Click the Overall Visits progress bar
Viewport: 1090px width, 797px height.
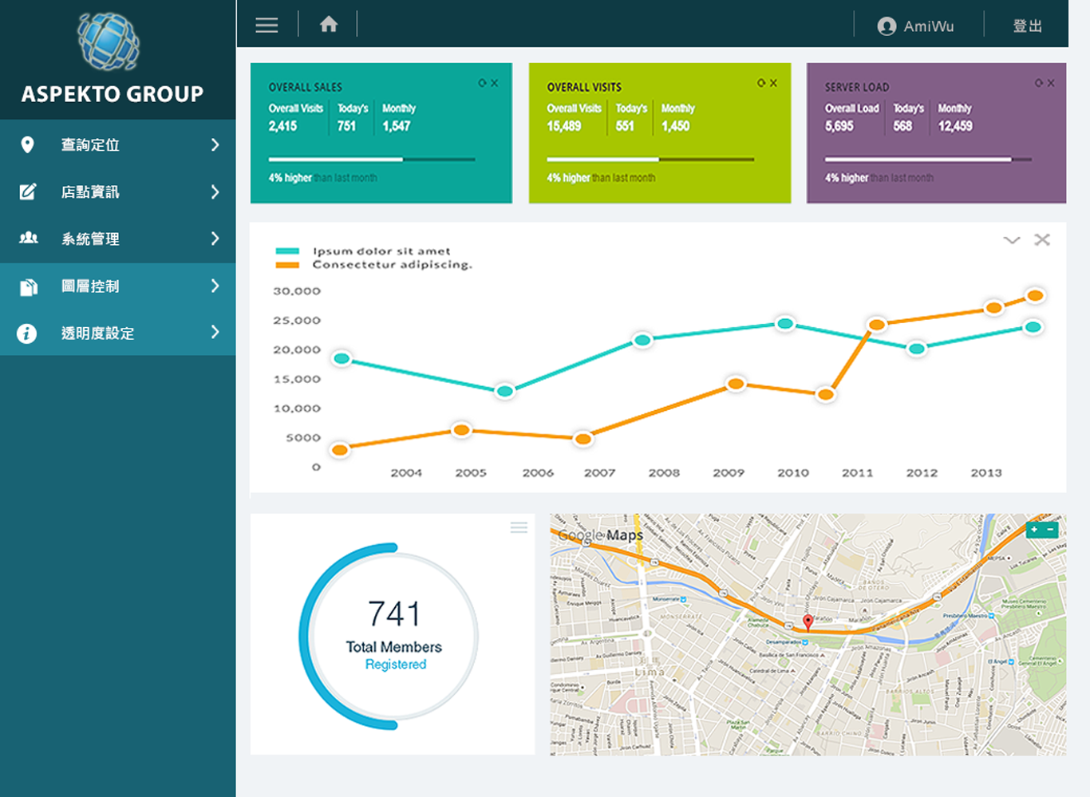(650, 160)
